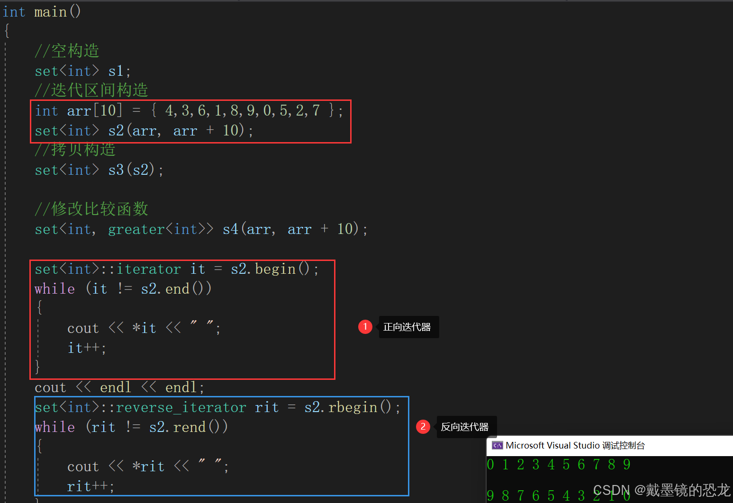Viewport: 733px width, 503px height.
Task: Click the console output line 0 1 2 3 4 5 6 7 8 9
Action: [x=559, y=465]
